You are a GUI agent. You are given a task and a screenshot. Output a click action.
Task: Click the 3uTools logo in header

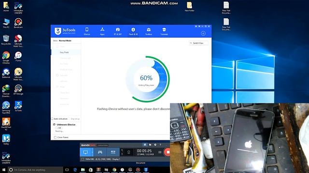[x=65, y=31]
